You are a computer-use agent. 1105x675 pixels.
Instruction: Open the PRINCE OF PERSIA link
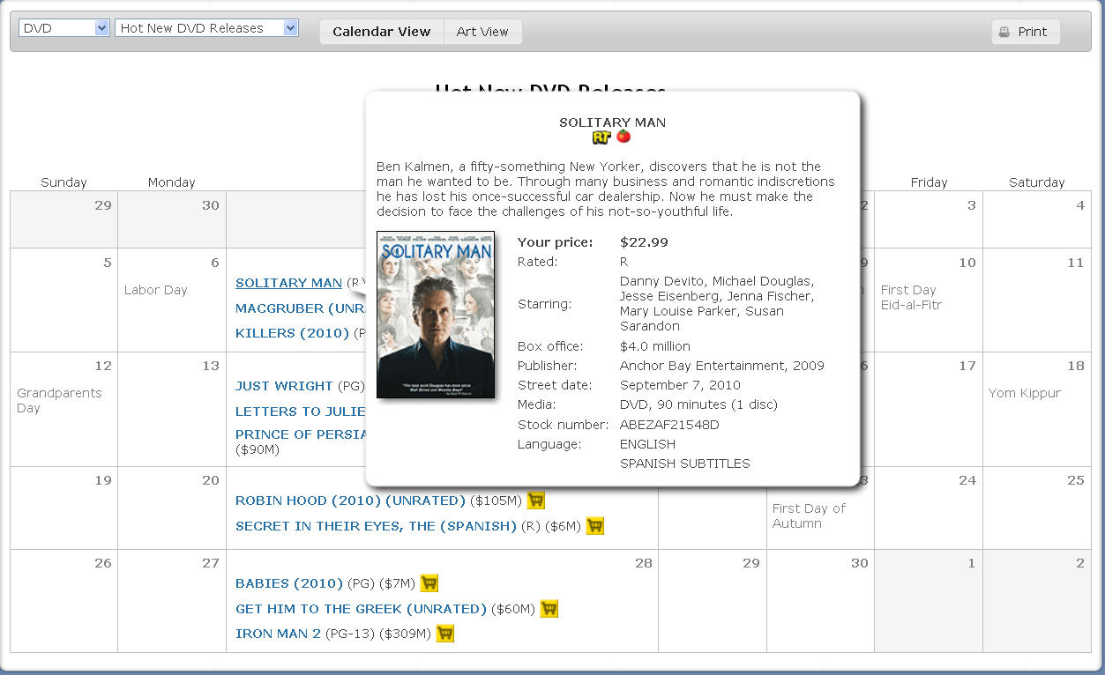pos(301,434)
